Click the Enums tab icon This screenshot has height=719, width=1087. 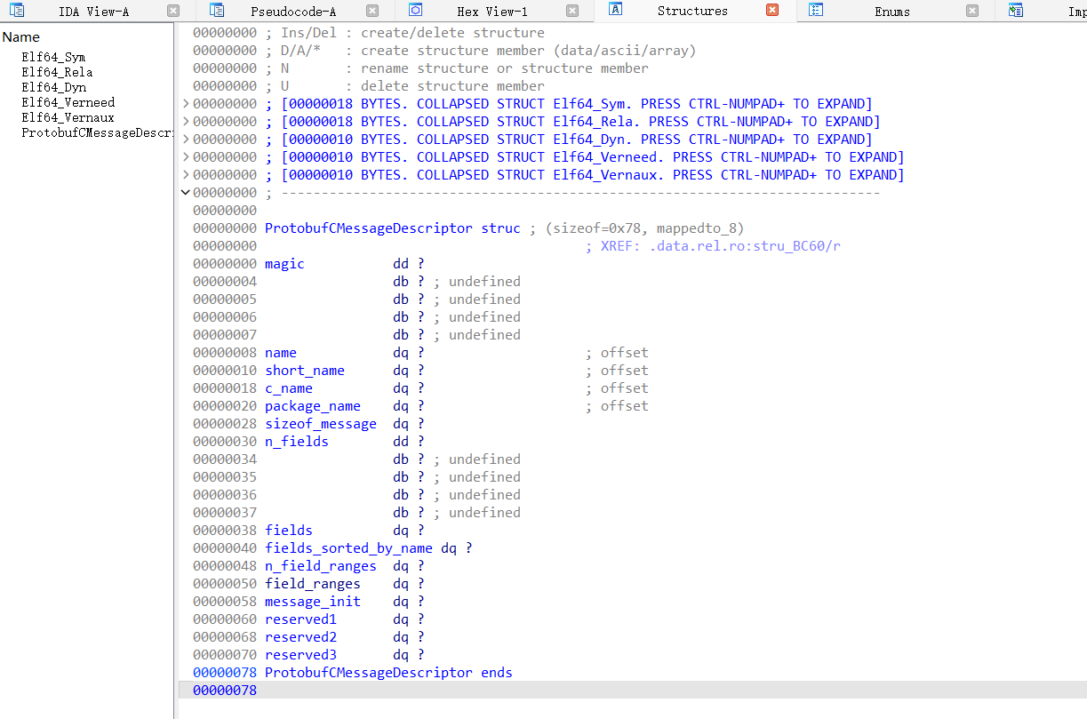click(x=817, y=11)
